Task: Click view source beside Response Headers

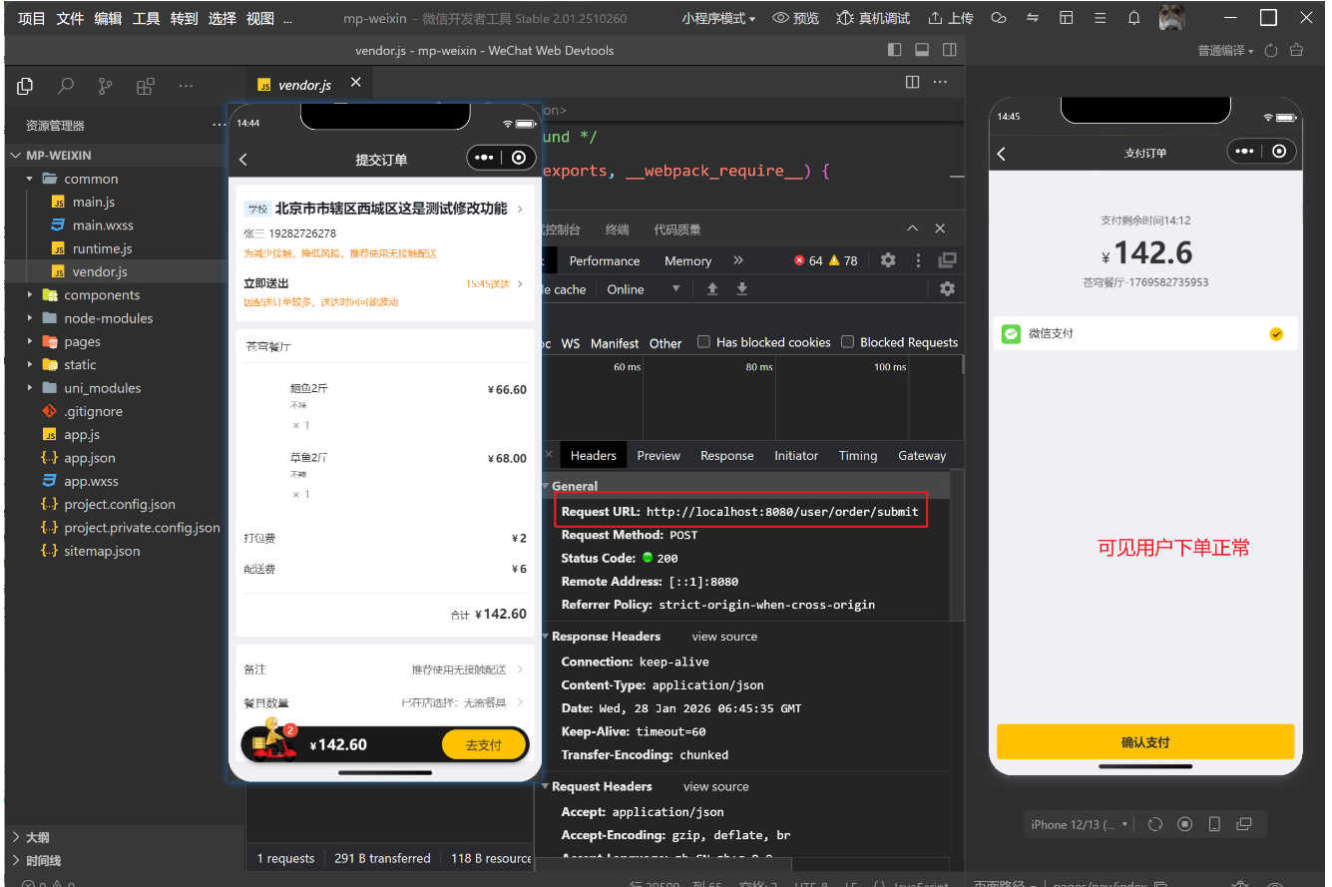Action: (724, 637)
